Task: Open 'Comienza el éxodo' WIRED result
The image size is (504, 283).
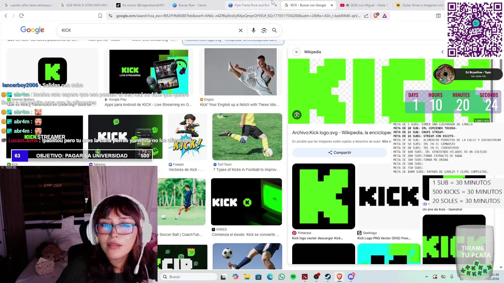Action: point(246,235)
